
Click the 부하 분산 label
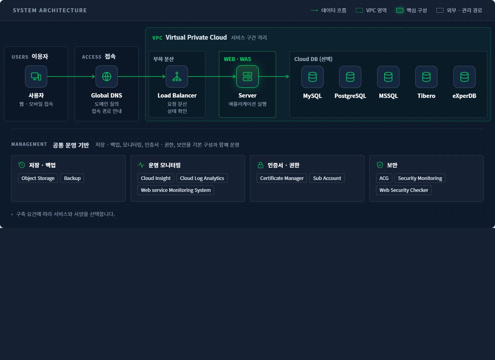pos(164,59)
